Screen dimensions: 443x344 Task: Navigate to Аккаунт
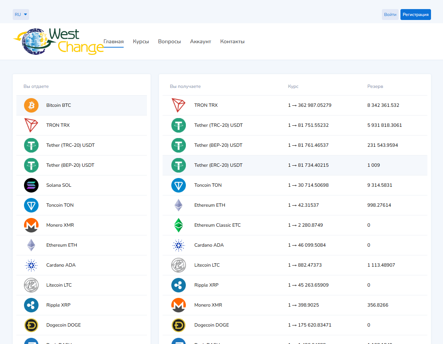point(200,41)
